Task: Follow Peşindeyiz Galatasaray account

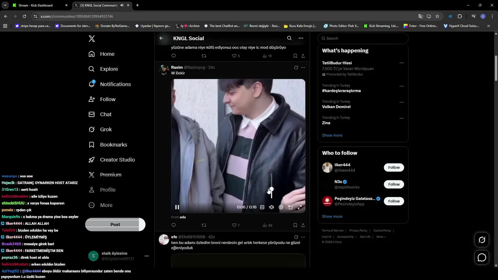Action: point(394,201)
